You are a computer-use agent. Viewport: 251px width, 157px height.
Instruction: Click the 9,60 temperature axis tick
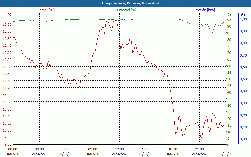pos(8,144)
